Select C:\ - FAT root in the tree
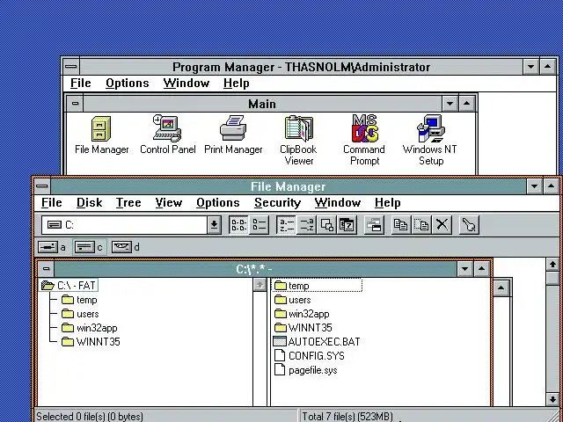 click(69, 286)
